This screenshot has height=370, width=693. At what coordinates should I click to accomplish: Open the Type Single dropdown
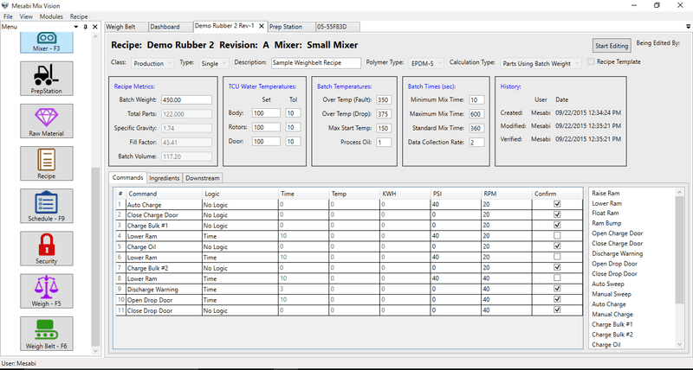point(214,63)
